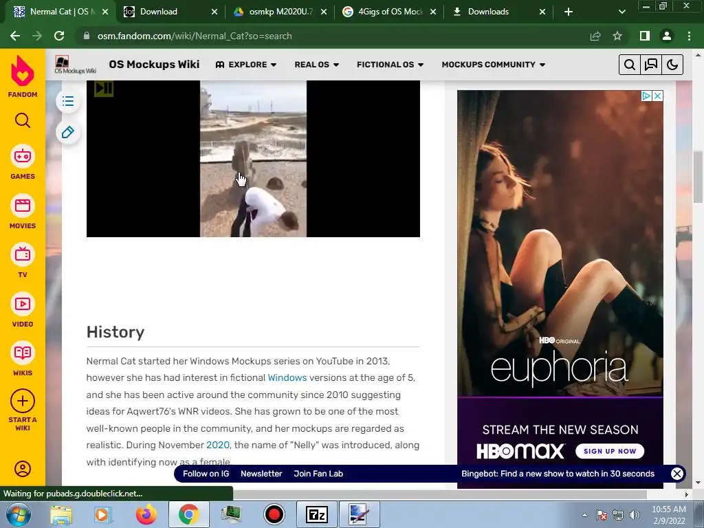Open the Newsletter link
The height and width of the screenshot is (528, 704).
pos(261,474)
